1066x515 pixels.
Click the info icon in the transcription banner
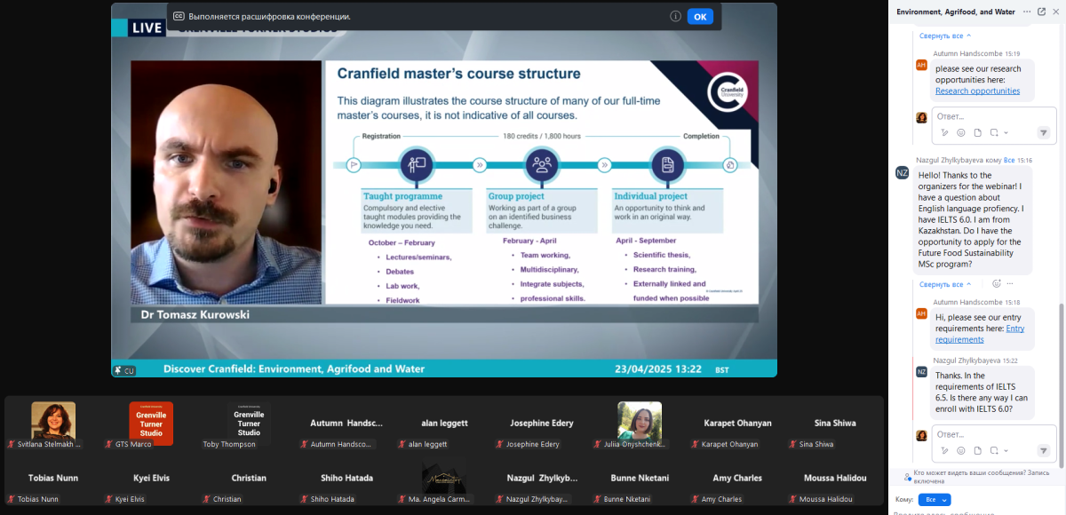point(675,16)
